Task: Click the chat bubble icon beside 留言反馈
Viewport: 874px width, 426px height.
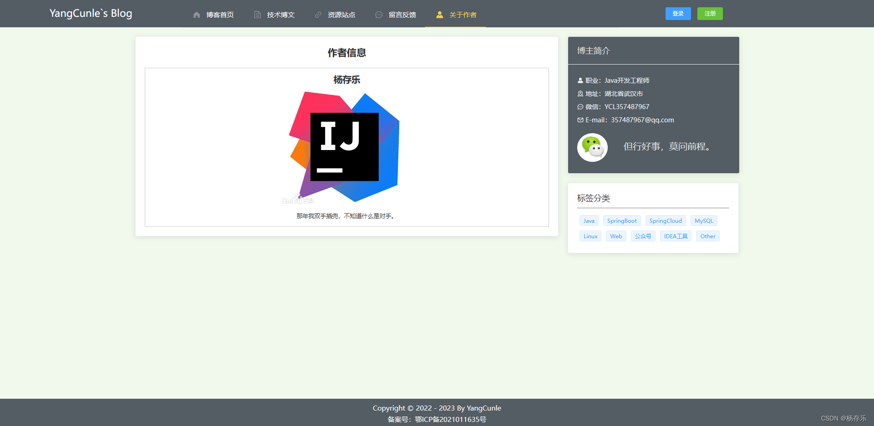Action: point(379,15)
